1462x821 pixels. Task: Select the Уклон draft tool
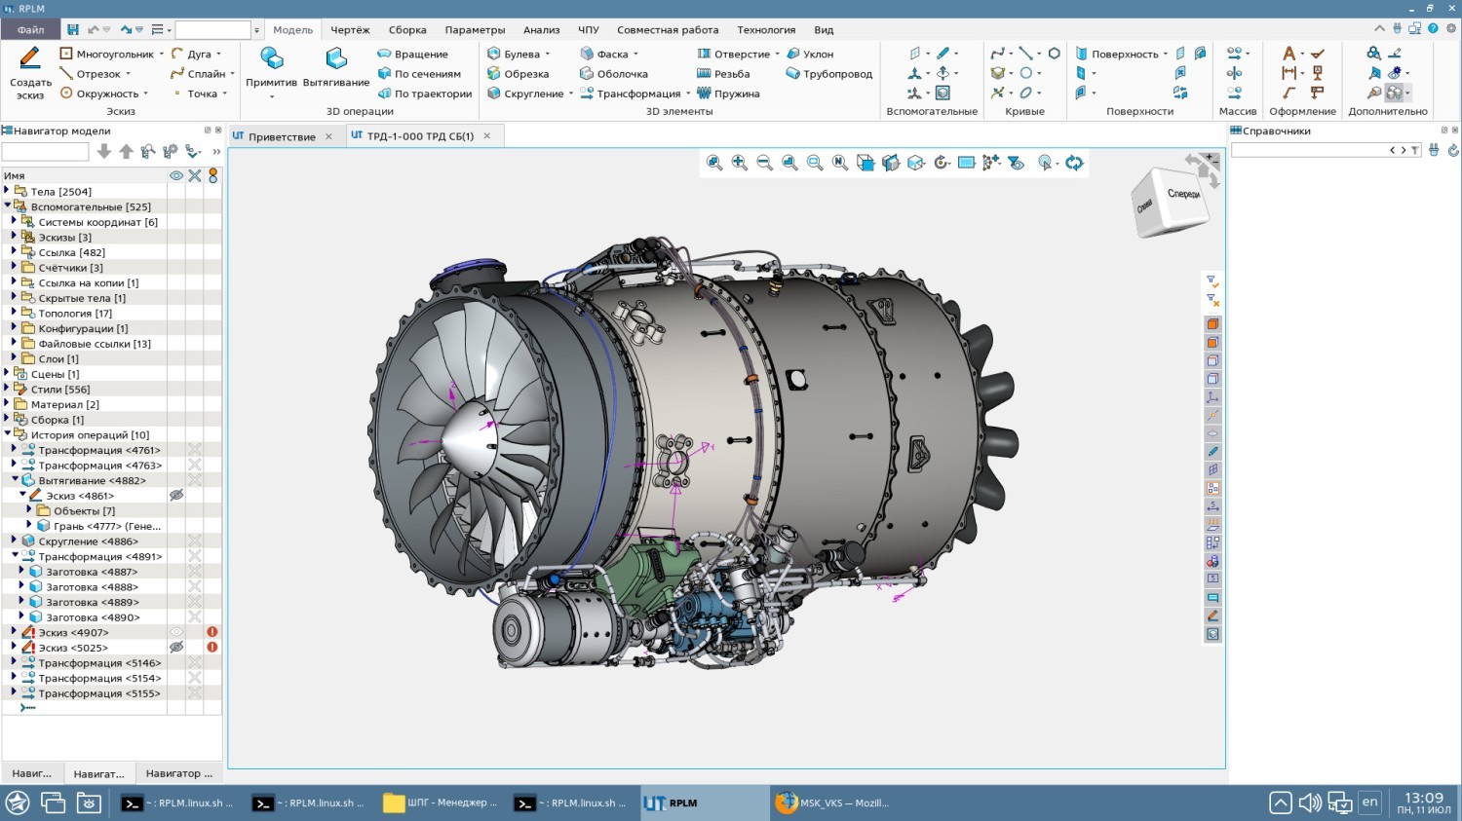point(810,55)
